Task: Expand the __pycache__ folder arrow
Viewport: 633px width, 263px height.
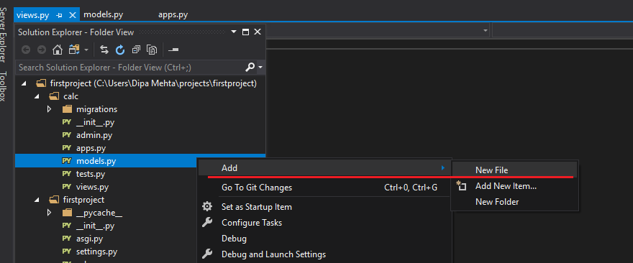Action: 49,213
